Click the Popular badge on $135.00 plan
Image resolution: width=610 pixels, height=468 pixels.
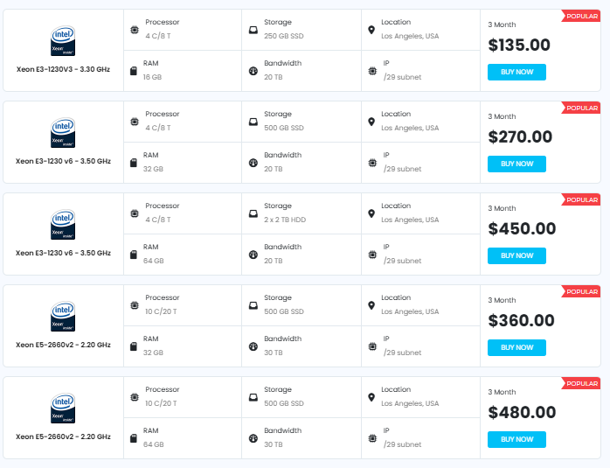581,17
